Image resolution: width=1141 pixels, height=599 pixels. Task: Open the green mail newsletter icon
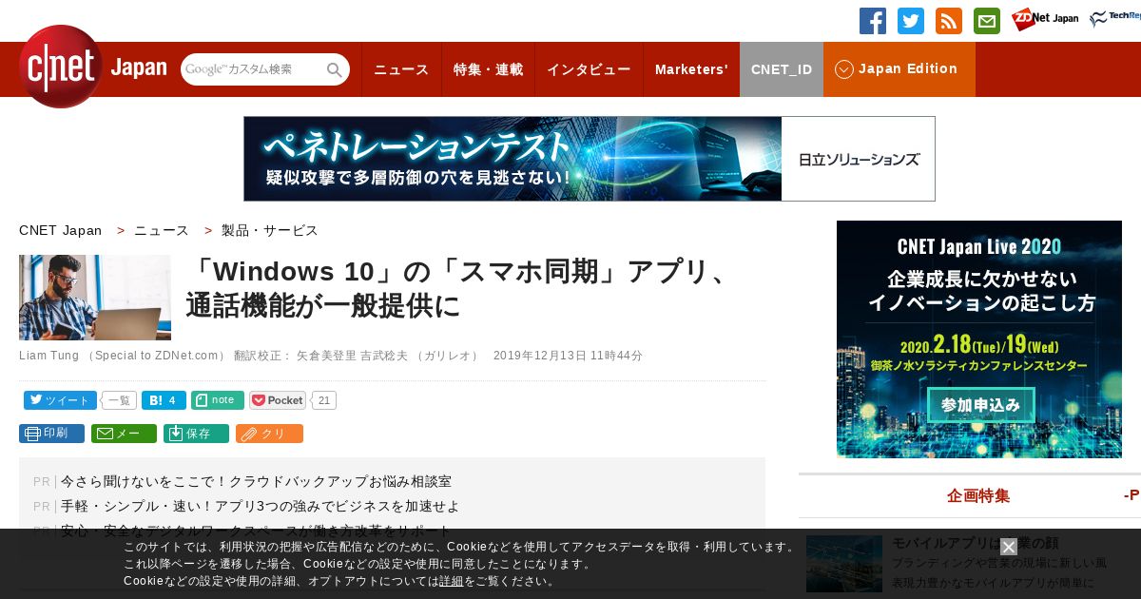[987, 21]
